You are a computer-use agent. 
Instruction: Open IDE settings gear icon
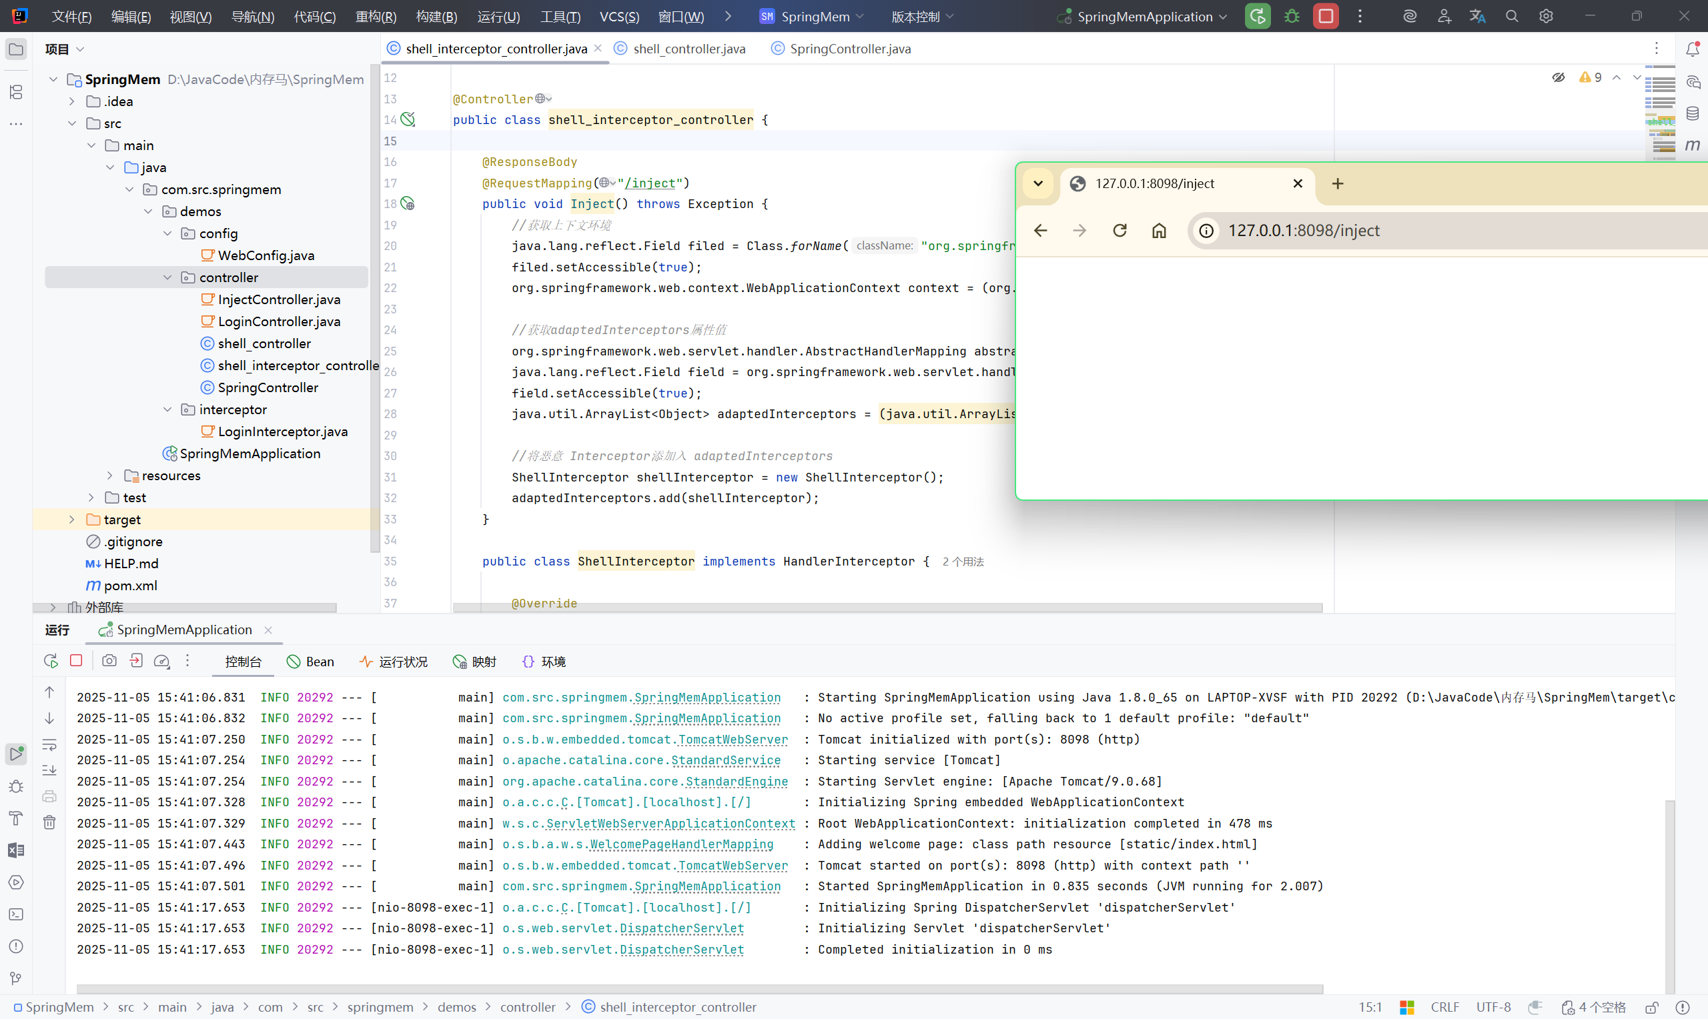tap(1546, 17)
